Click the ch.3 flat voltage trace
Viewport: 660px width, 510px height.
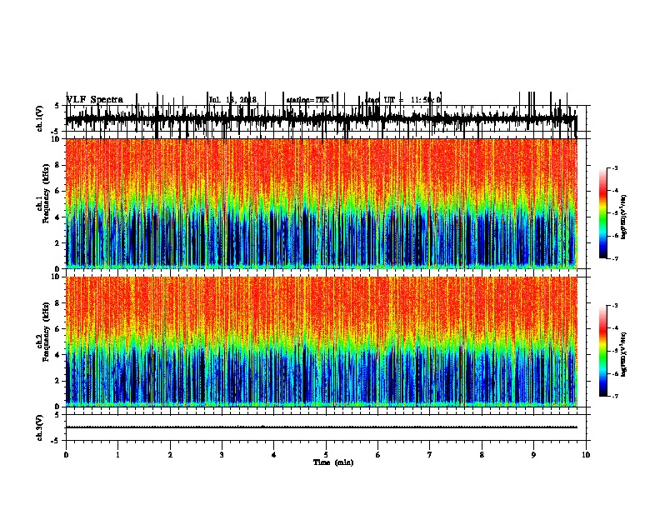click(321, 427)
